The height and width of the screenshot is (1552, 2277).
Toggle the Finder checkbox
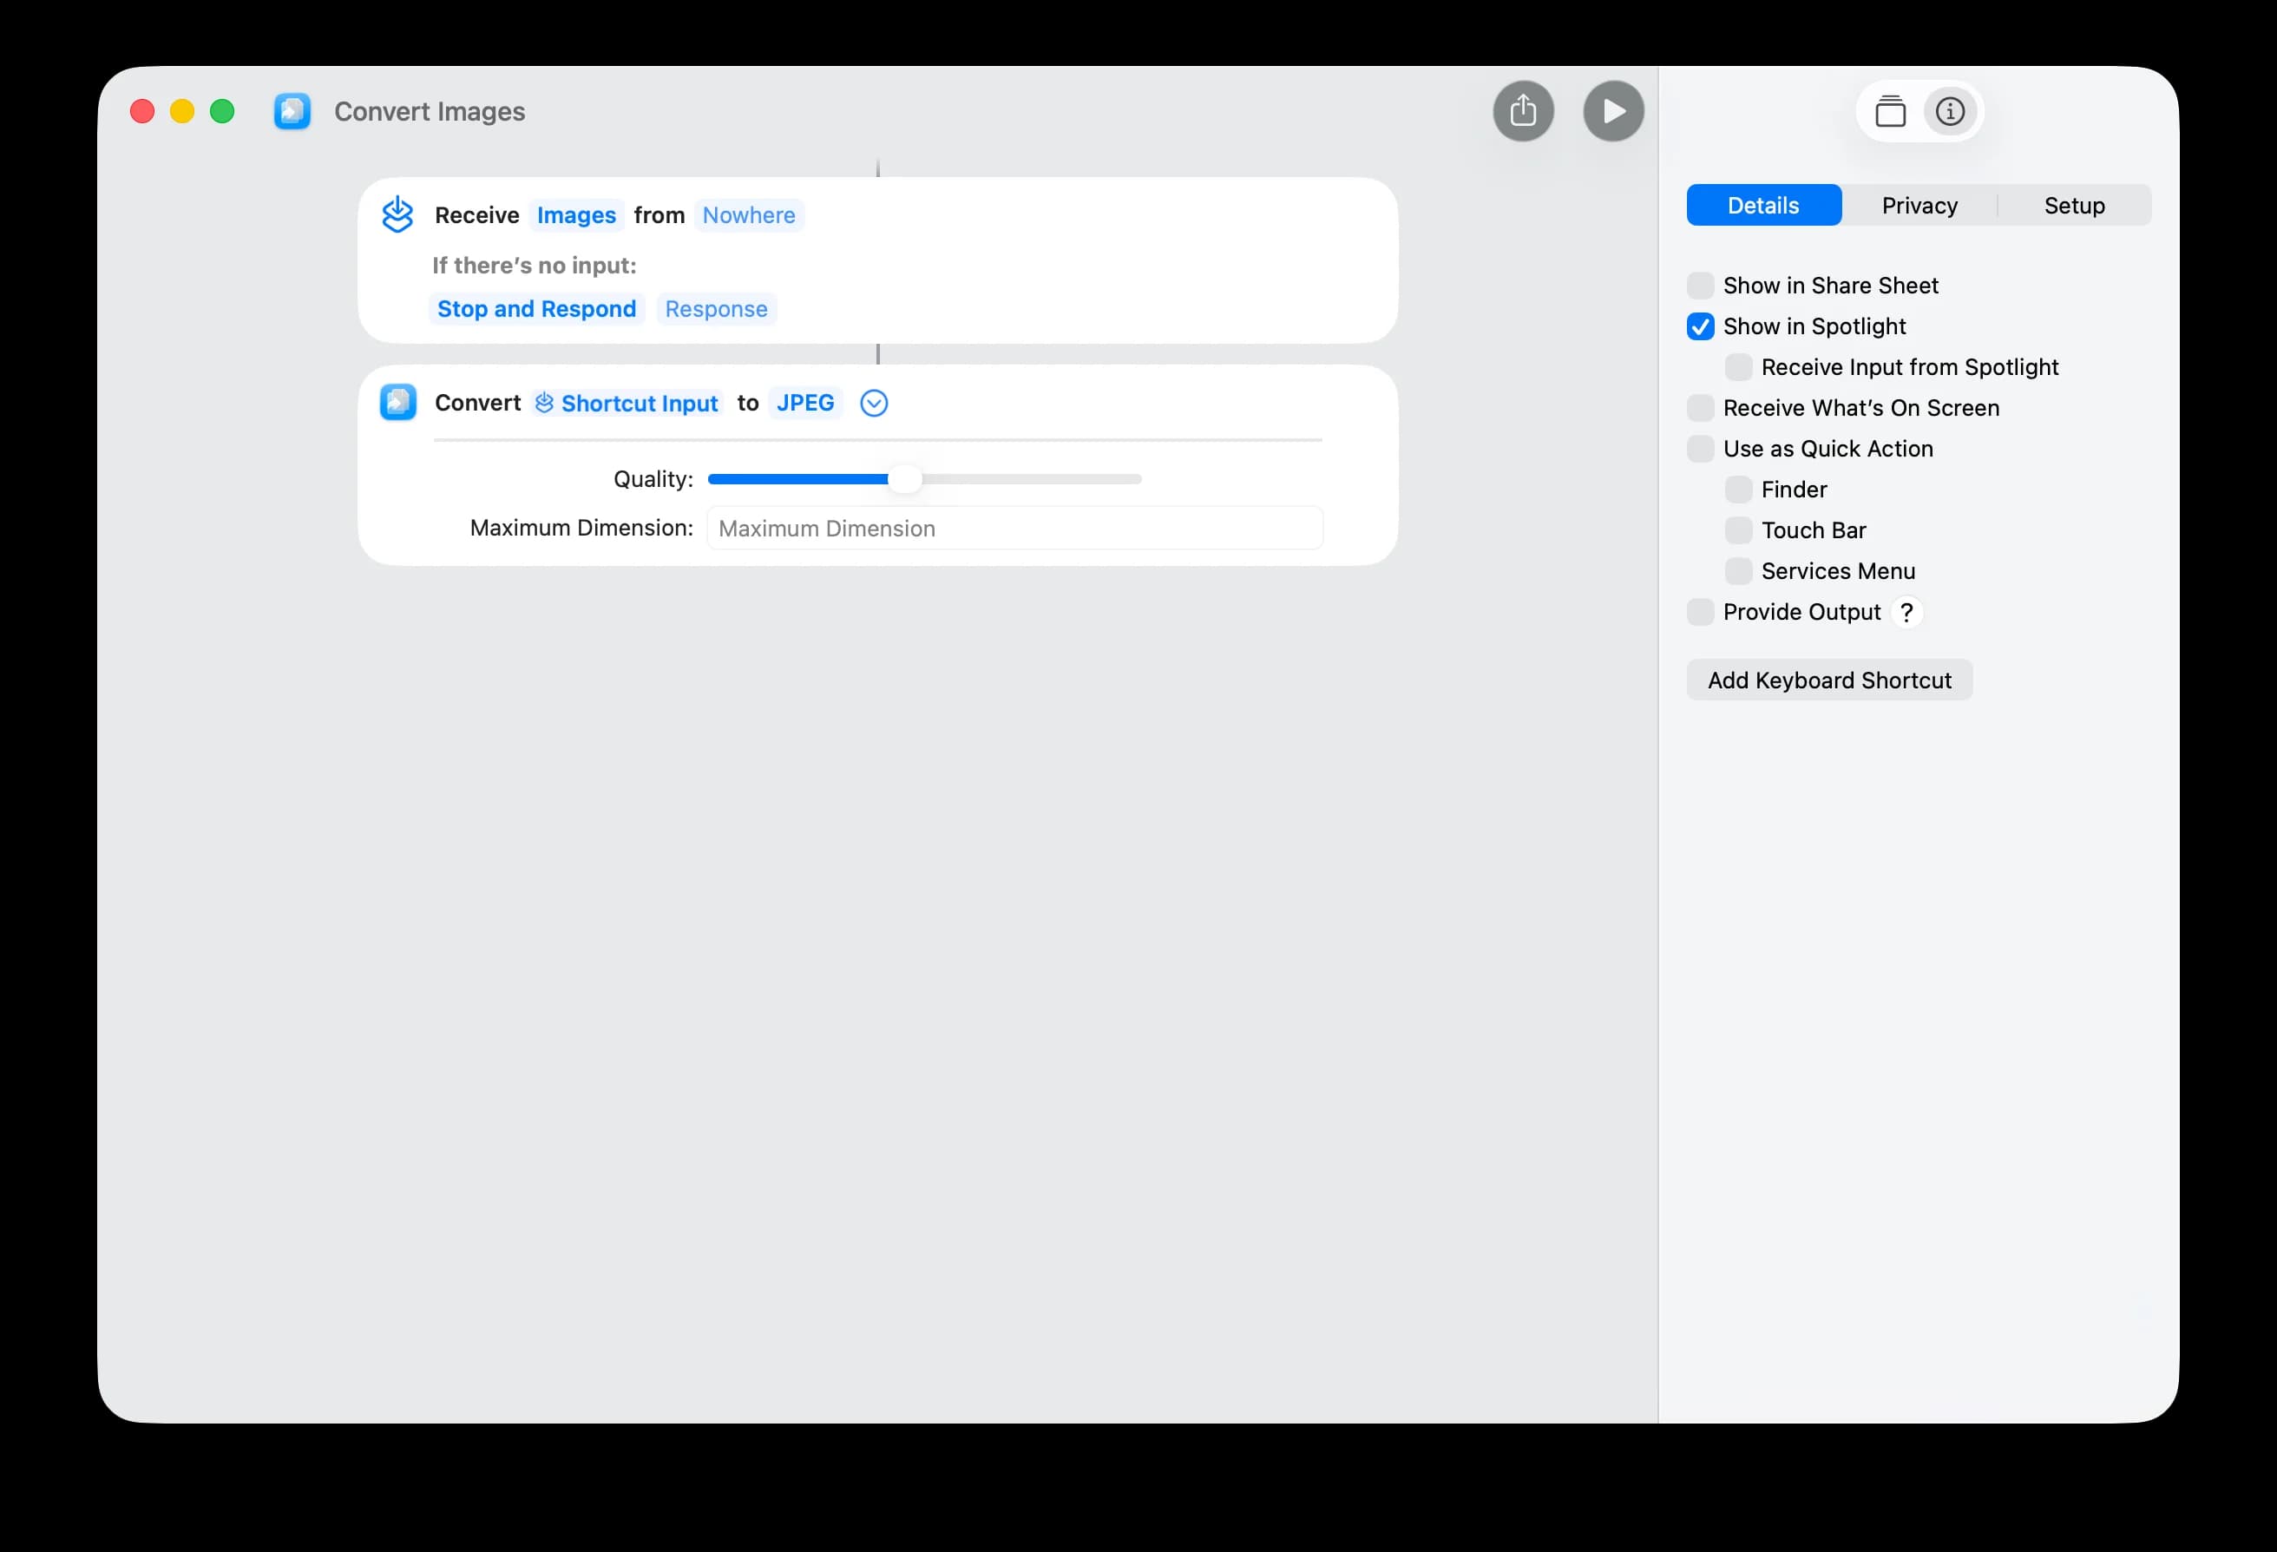pyautogui.click(x=1738, y=490)
